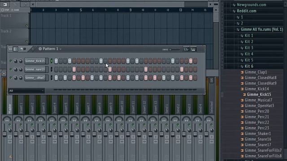Switch to the playlist view icon at top-left
Screen dimensions: 287x161
[x=5, y=4]
